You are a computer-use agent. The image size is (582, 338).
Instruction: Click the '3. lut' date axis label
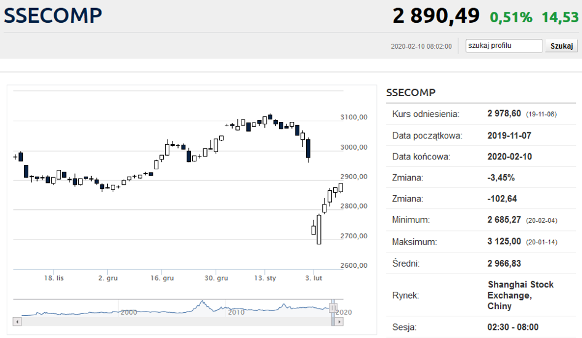pos(314,278)
